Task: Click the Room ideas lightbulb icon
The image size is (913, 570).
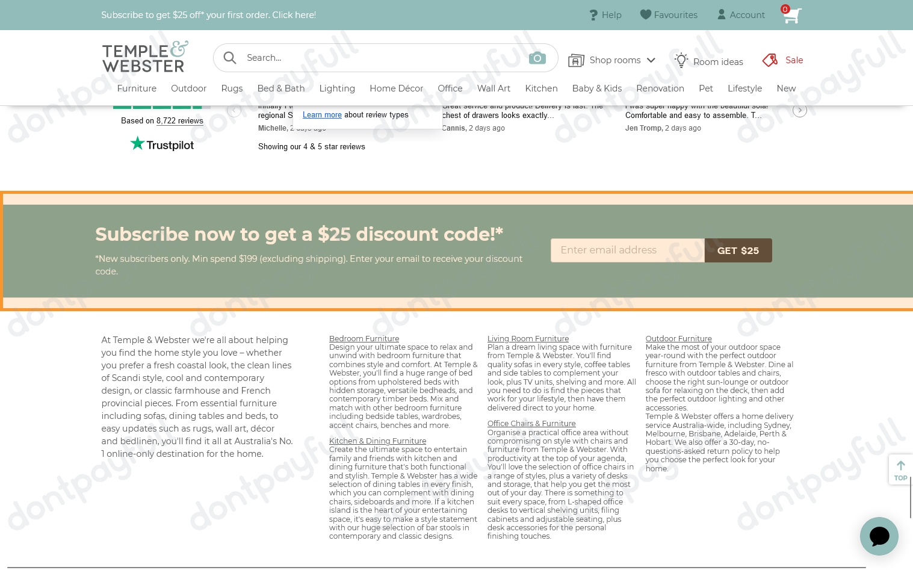Action: [681, 60]
